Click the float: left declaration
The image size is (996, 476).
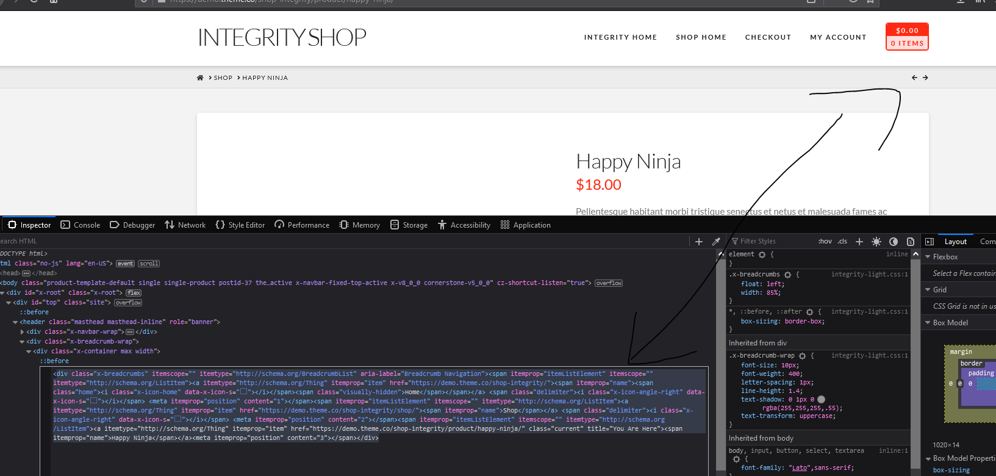click(x=762, y=284)
